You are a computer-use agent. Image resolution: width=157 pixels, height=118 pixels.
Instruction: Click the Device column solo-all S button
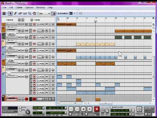point(23,20)
